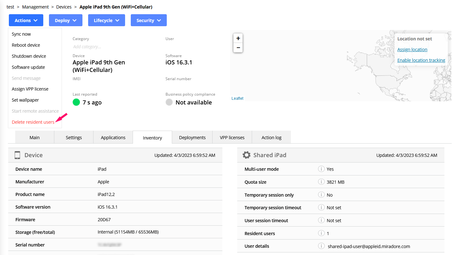Screen dimensions: 452x255
Task: Click Delete resident users action
Action: click(33, 122)
